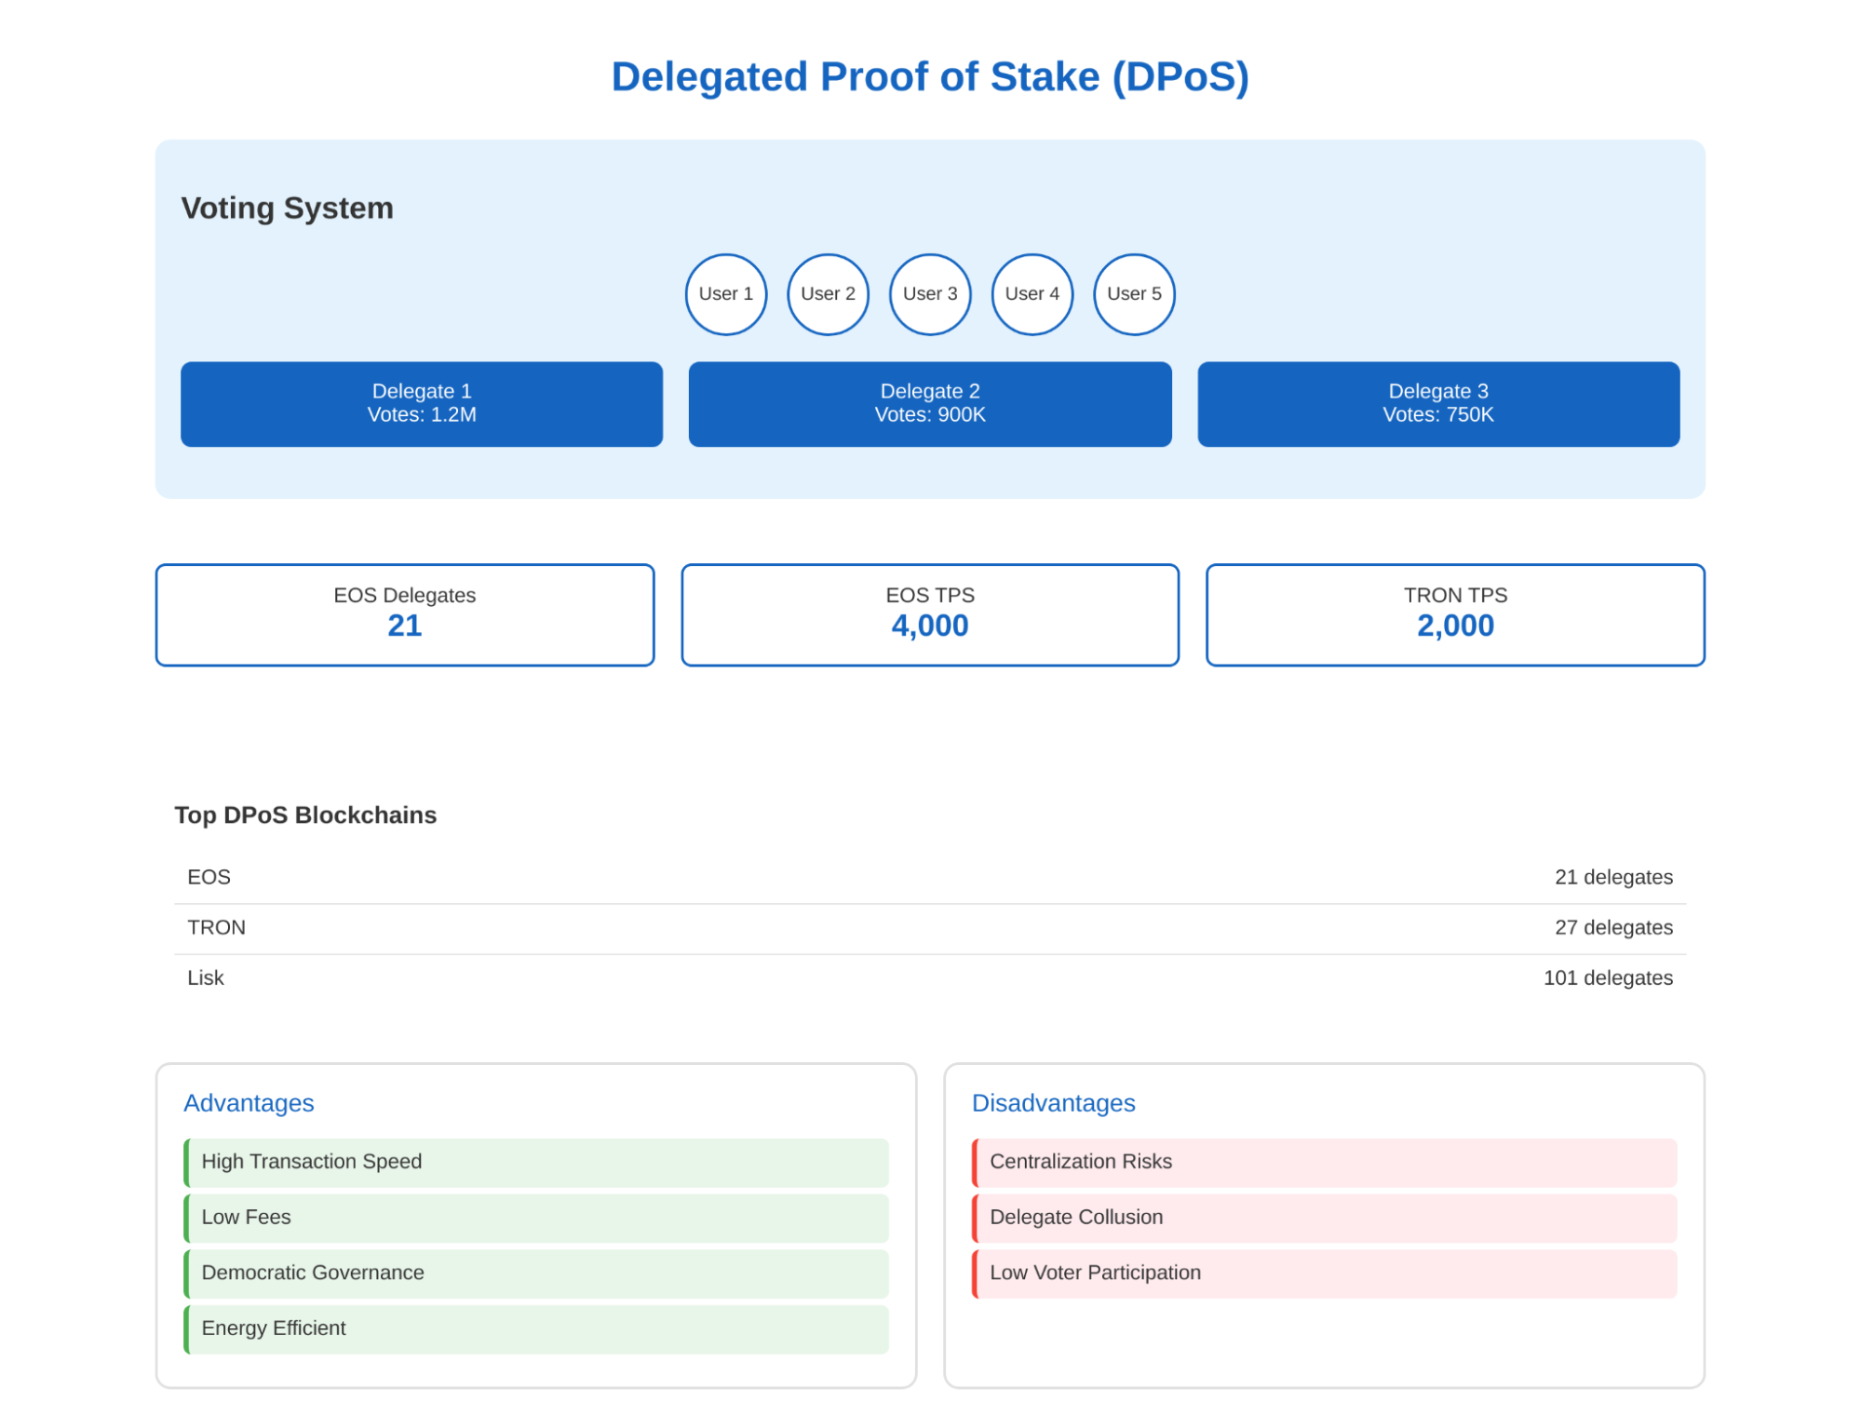This screenshot has width=1861, height=1415.
Task: Click the EOS Delegates number 21
Action: pos(405,627)
